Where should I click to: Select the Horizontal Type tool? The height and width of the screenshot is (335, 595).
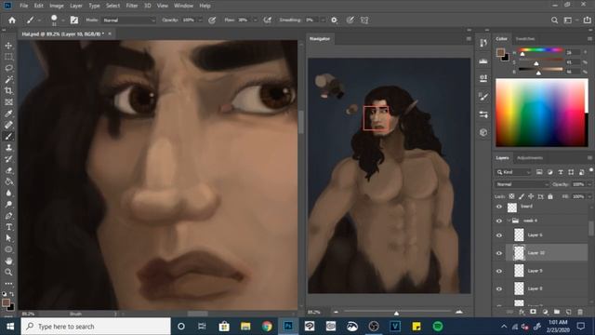tap(8, 227)
